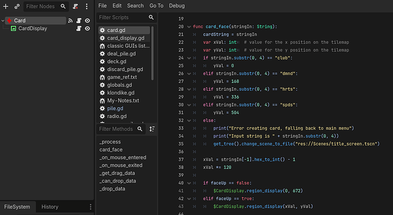Screen dimensions: 393x215
Task: Open klondike.gd script
Action: [x=124, y=93]
